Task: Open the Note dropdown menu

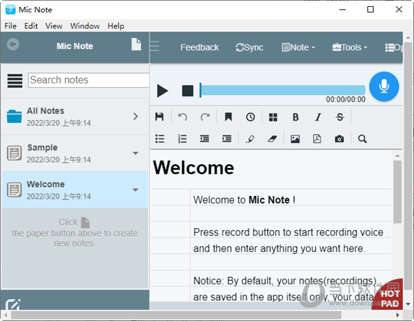Action: pos(298,48)
